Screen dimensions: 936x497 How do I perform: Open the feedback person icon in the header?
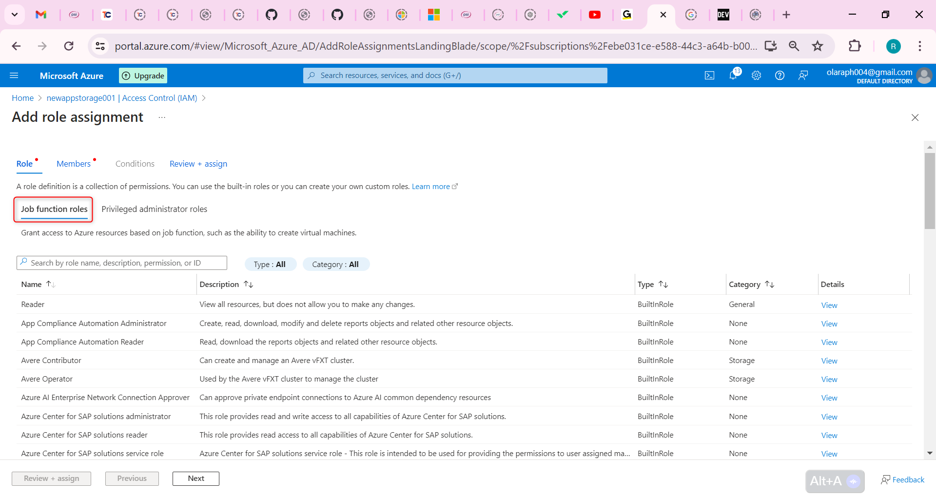(803, 75)
